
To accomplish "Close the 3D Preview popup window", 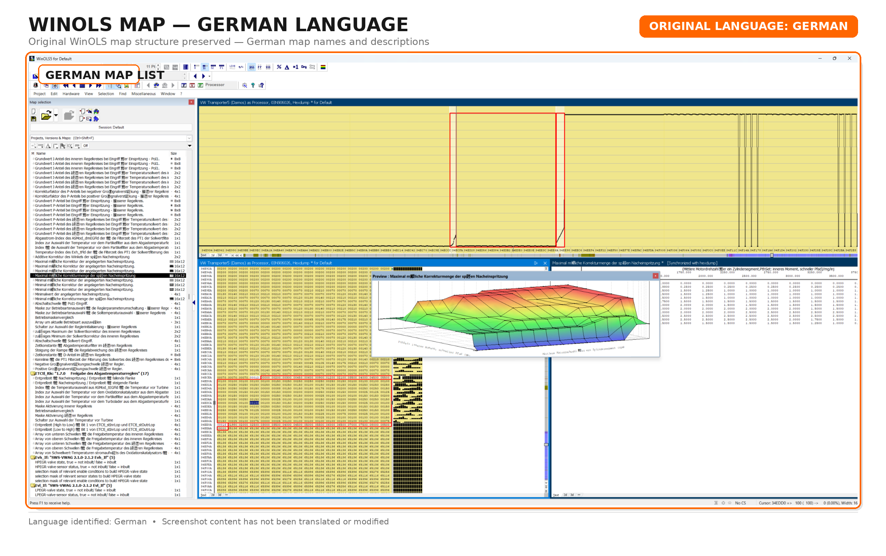I will coord(655,276).
